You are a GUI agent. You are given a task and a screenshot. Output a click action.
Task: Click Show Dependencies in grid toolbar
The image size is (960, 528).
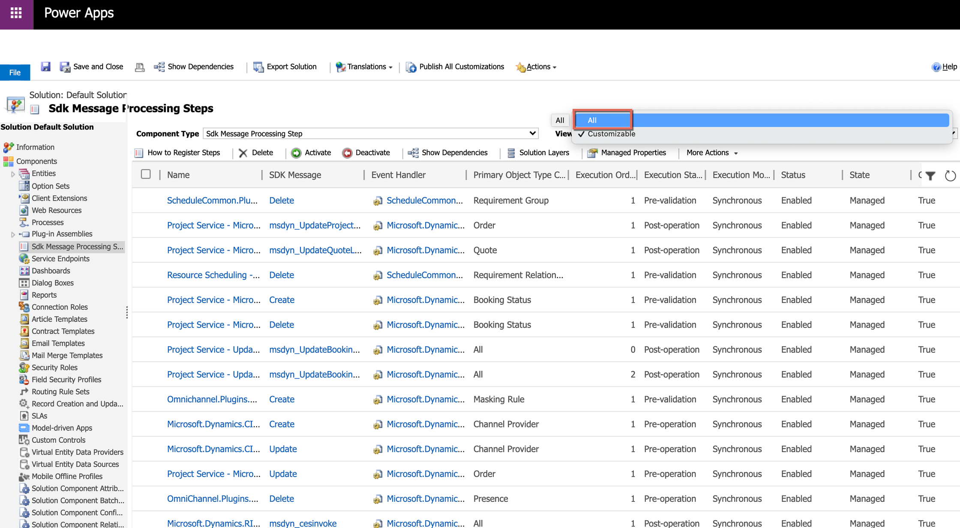pos(448,153)
